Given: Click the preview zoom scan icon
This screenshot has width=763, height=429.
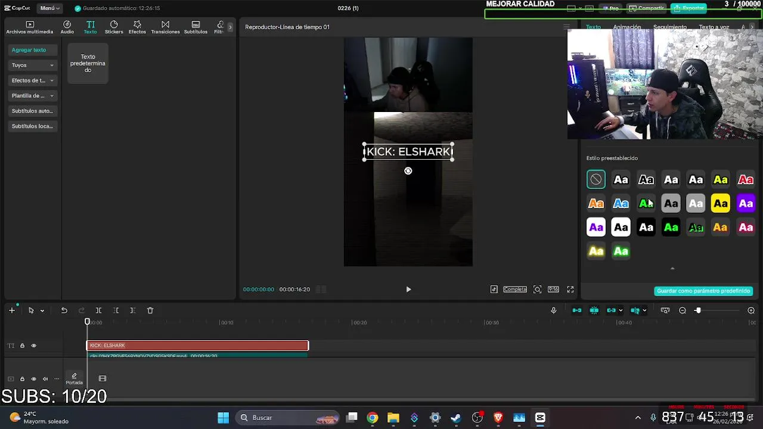Looking at the screenshot, I should 537,290.
